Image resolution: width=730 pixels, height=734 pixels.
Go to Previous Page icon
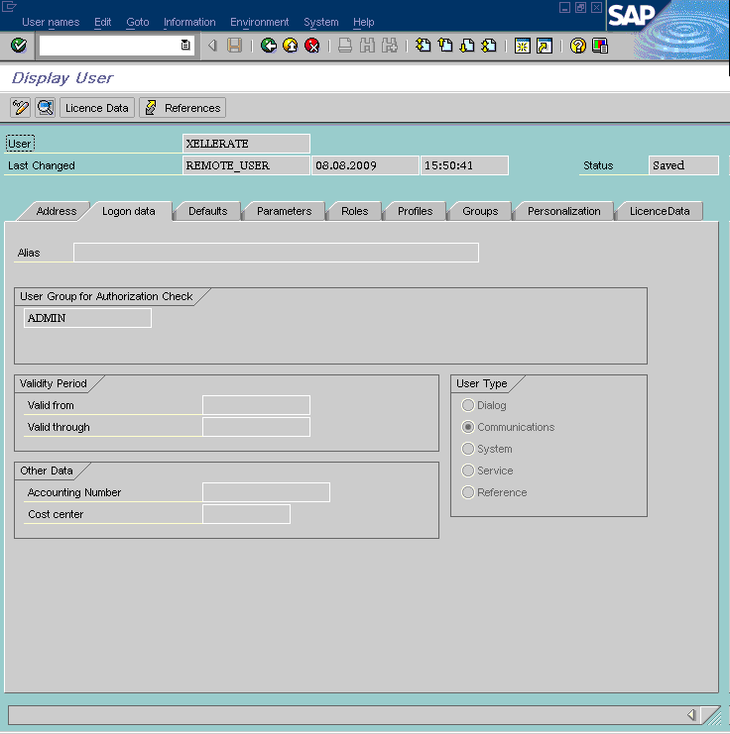tap(445, 46)
